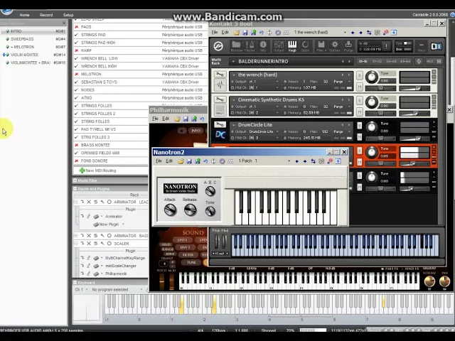
Task: Open the Home menu in Cantabile
Action: coord(24,15)
